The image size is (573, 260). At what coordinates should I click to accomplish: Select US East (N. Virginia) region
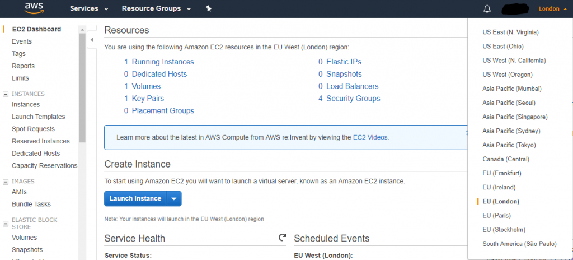510,32
